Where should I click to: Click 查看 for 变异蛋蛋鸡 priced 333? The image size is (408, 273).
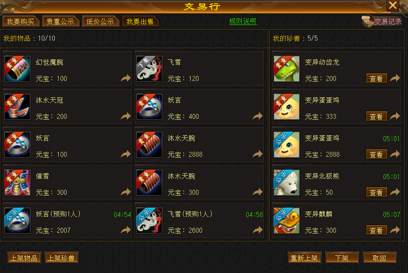coord(376,116)
